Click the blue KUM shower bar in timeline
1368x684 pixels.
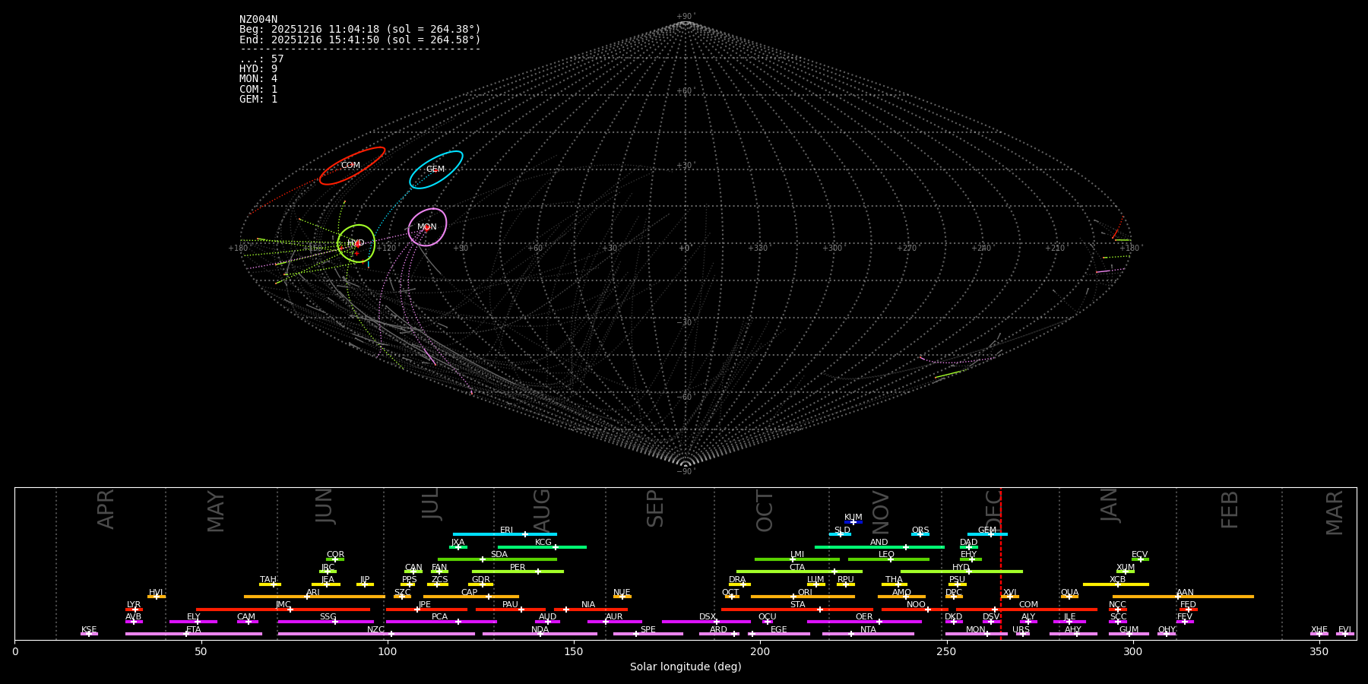(853, 522)
